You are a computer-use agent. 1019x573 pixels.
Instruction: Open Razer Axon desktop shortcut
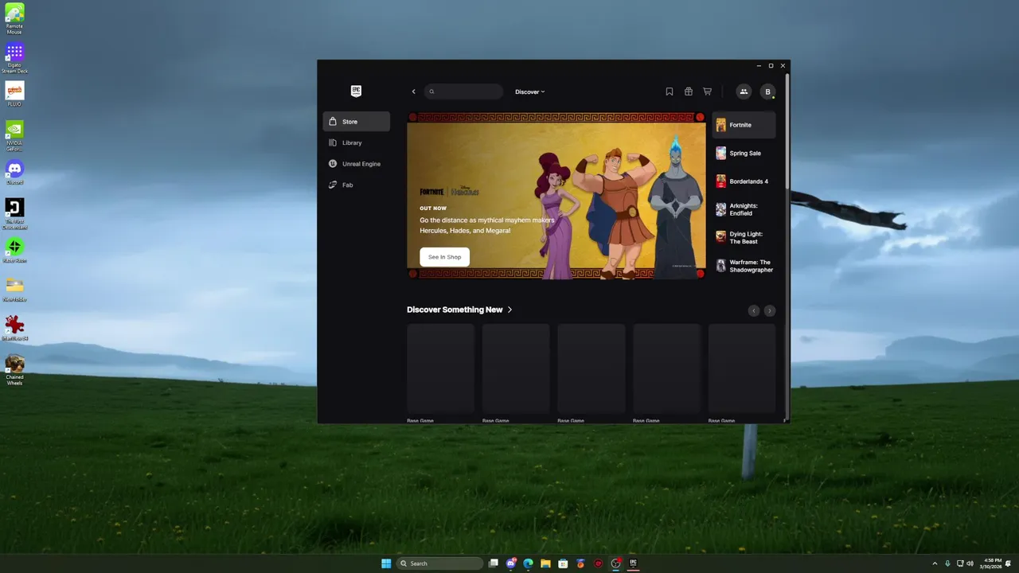tap(14, 251)
